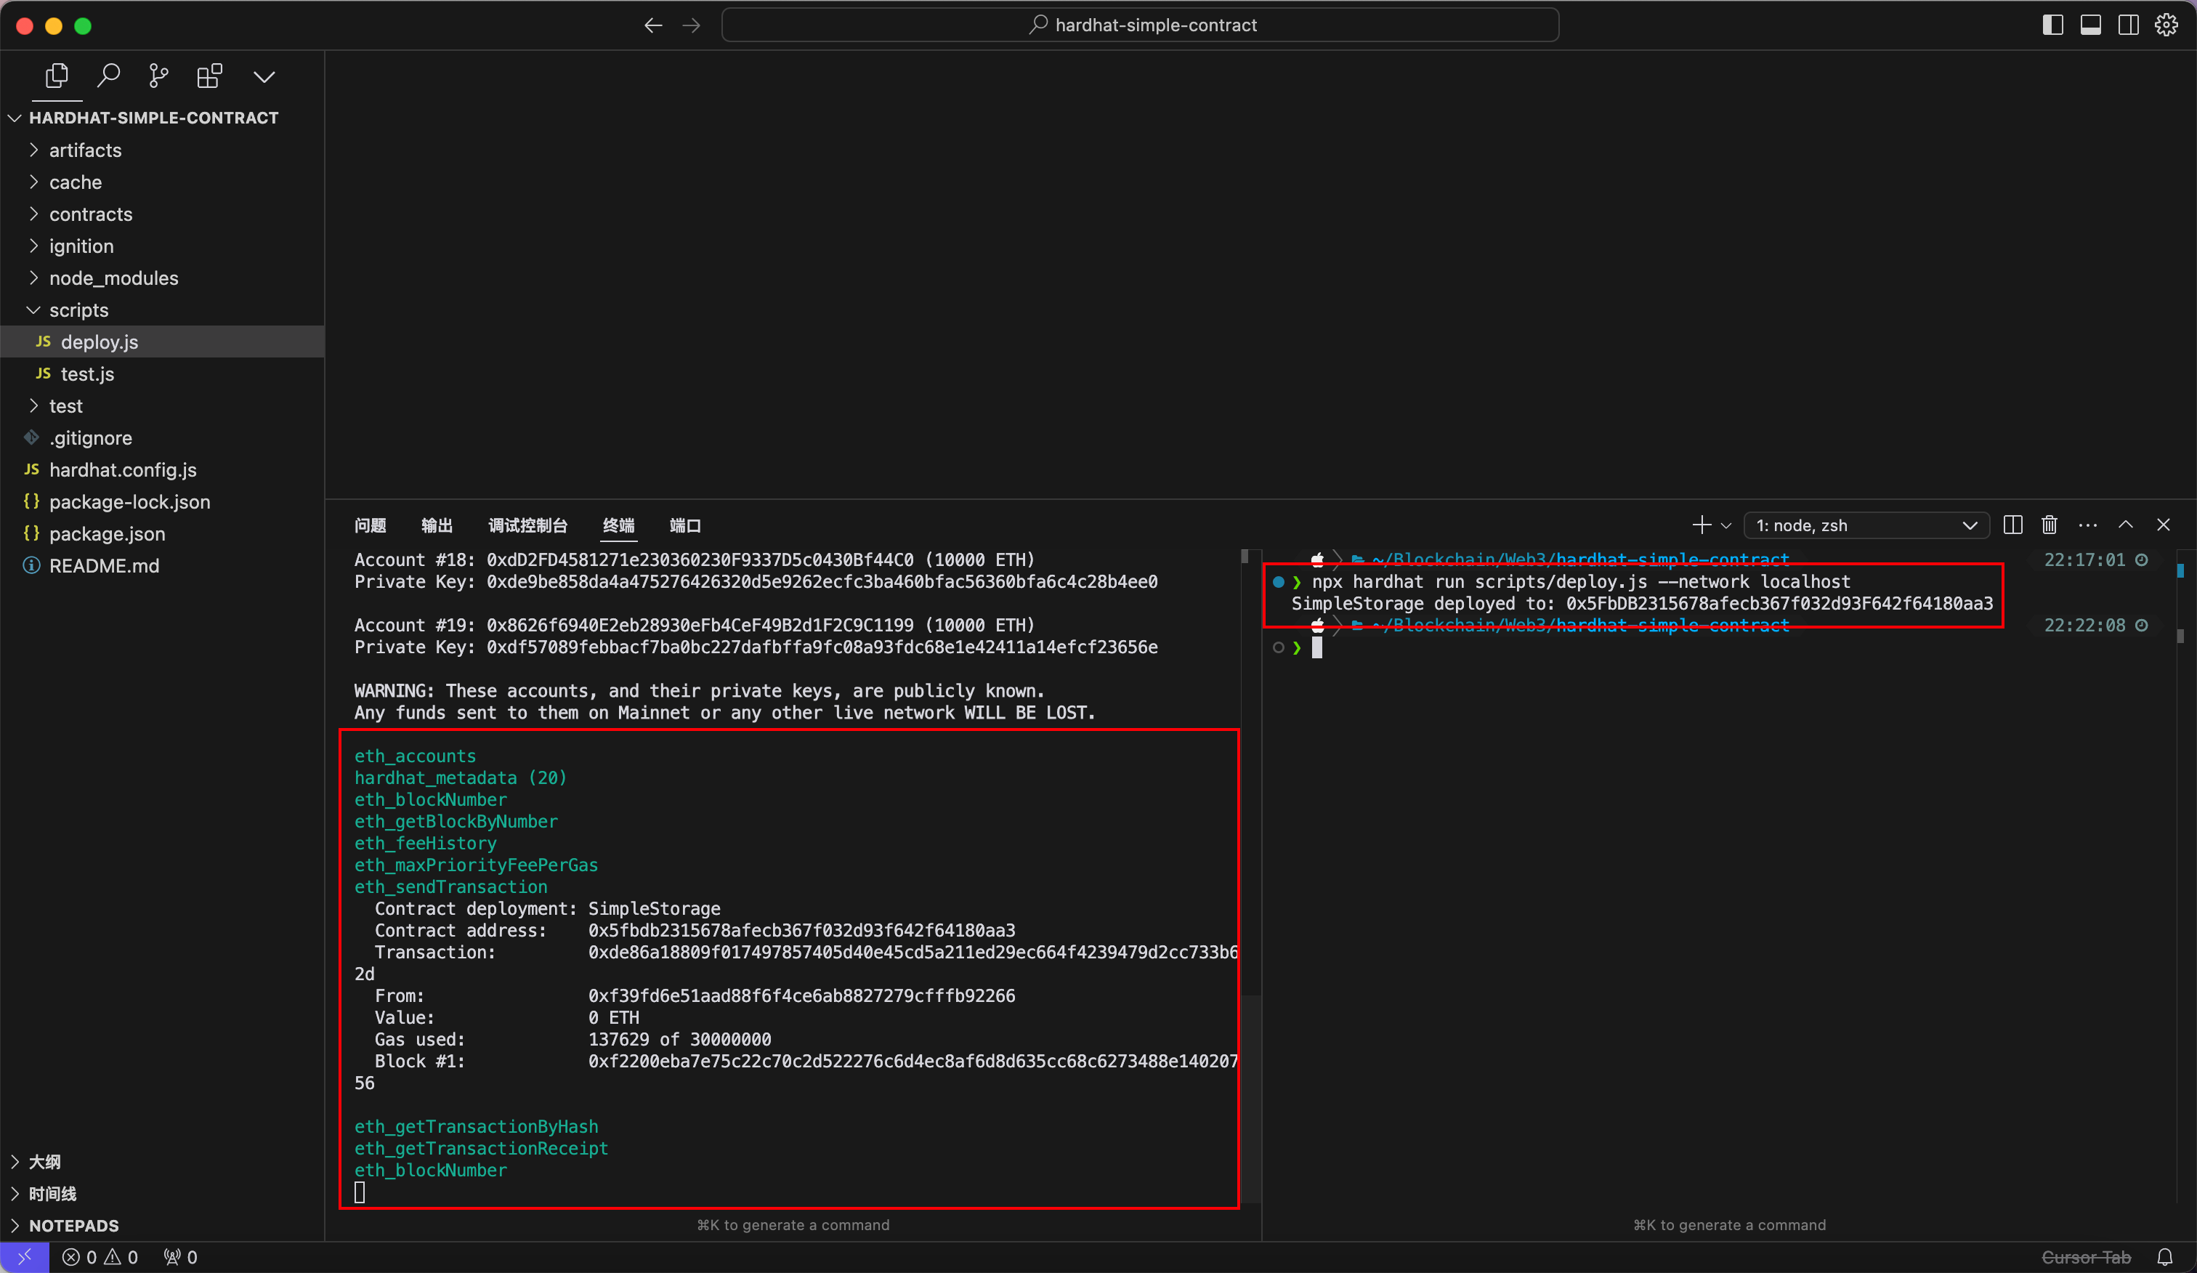2197x1273 pixels.
Task: Select the 终端 terminal tab
Action: click(618, 525)
